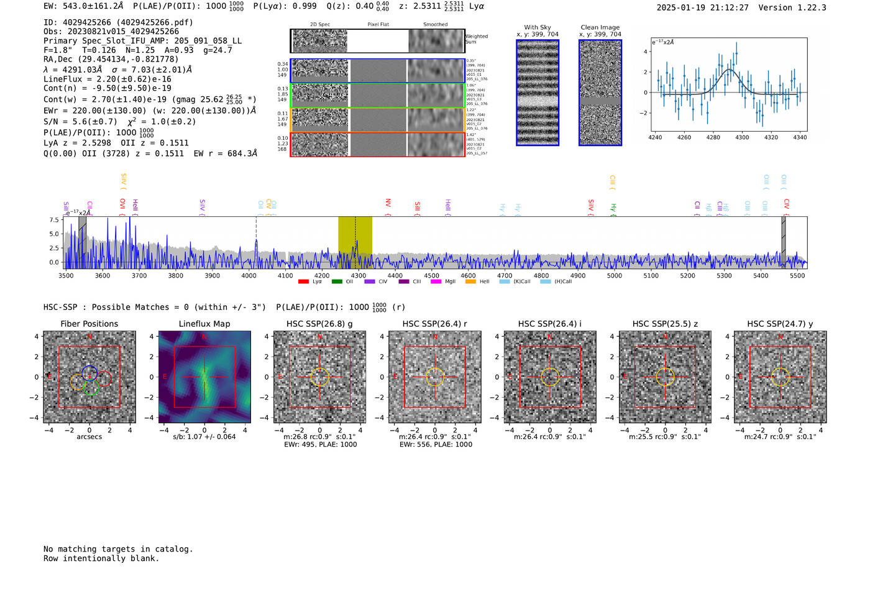Open the HSC SSP(25.5) z cutout
The height and width of the screenshot is (592, 870).
pos(665,377)
